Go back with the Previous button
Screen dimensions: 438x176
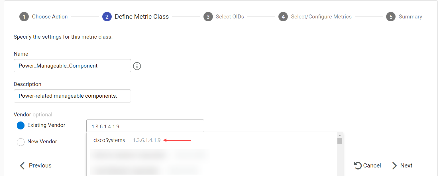click(x=36, y=165)
